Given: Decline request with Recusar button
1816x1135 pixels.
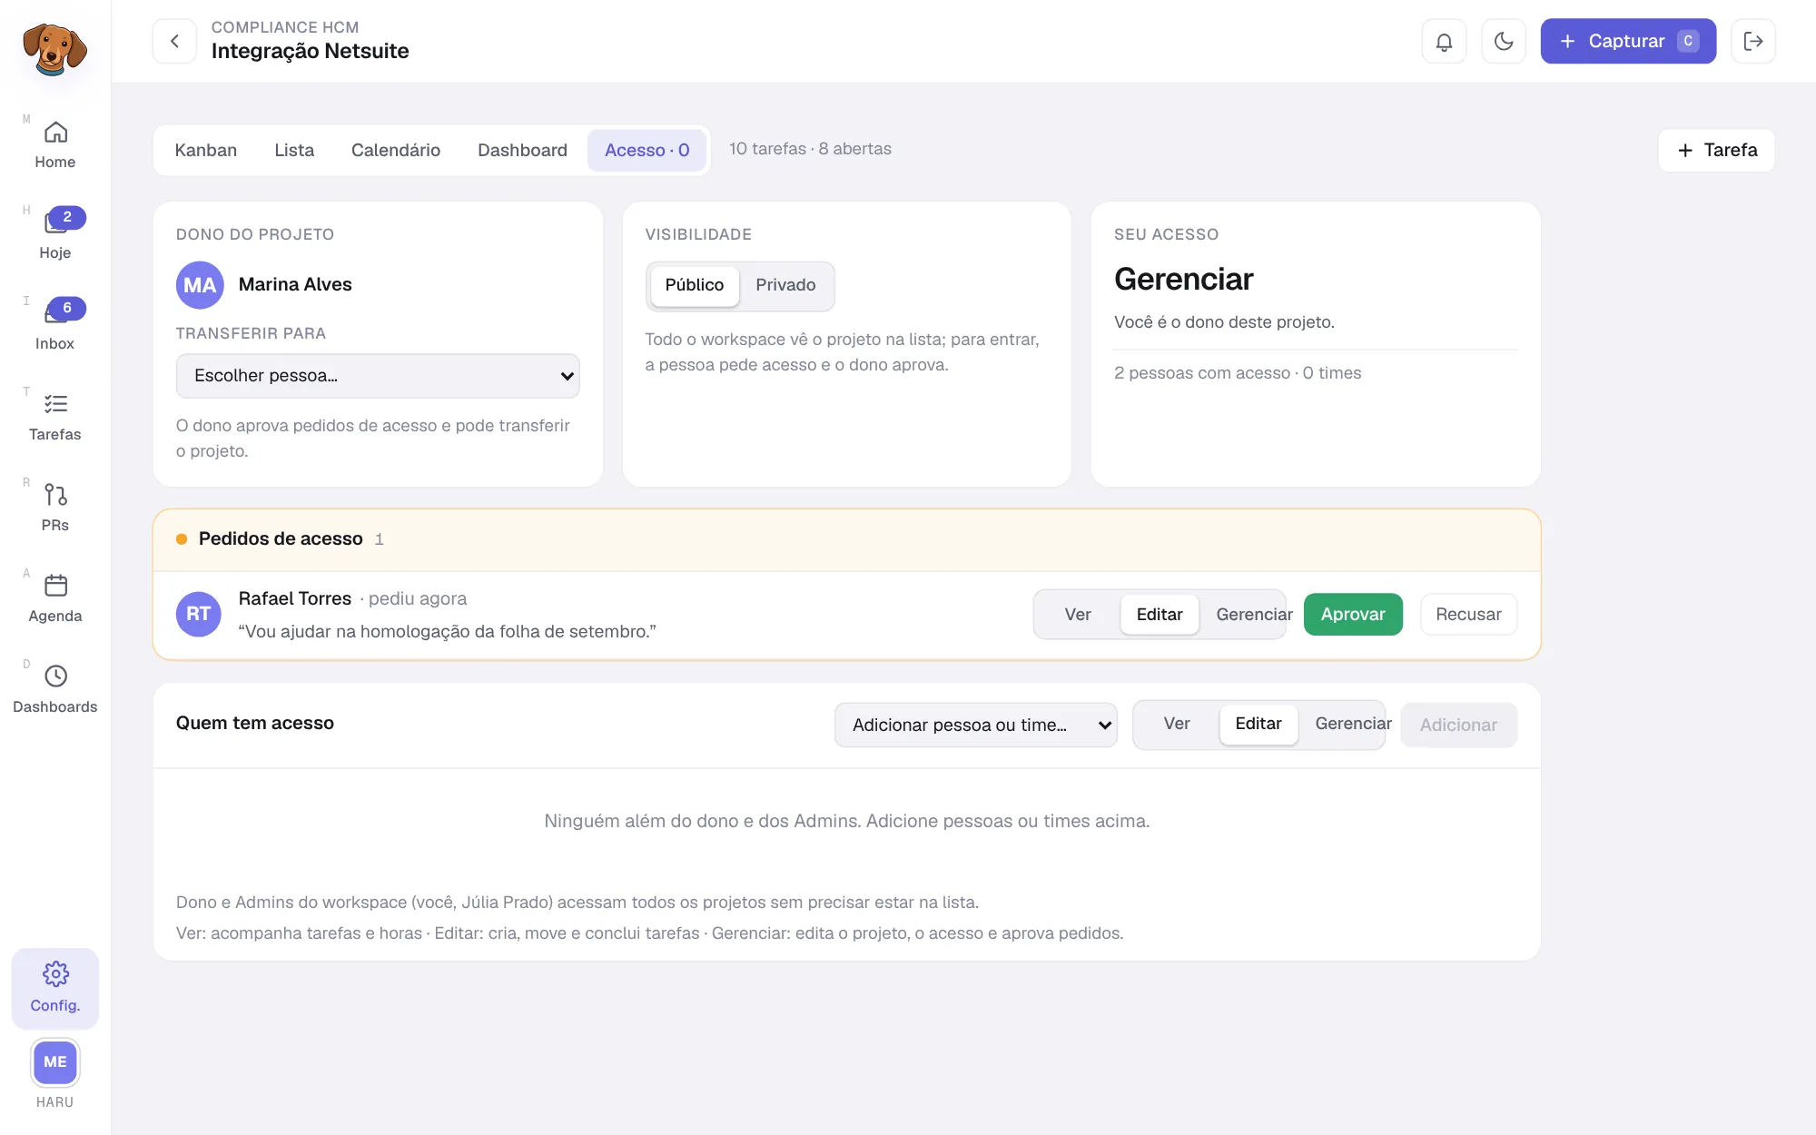Looking at the screenshot, I should tap(1468, 615).
